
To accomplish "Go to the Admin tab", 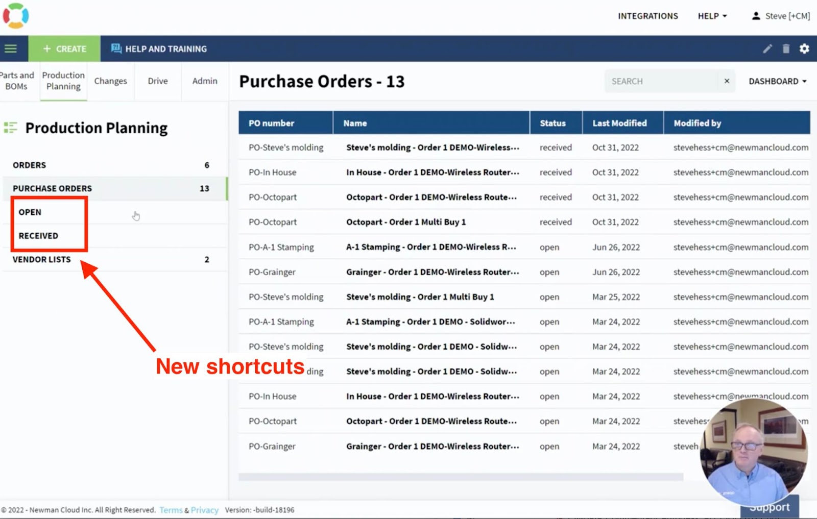I will pyautogui.click(x=205, y=81).
